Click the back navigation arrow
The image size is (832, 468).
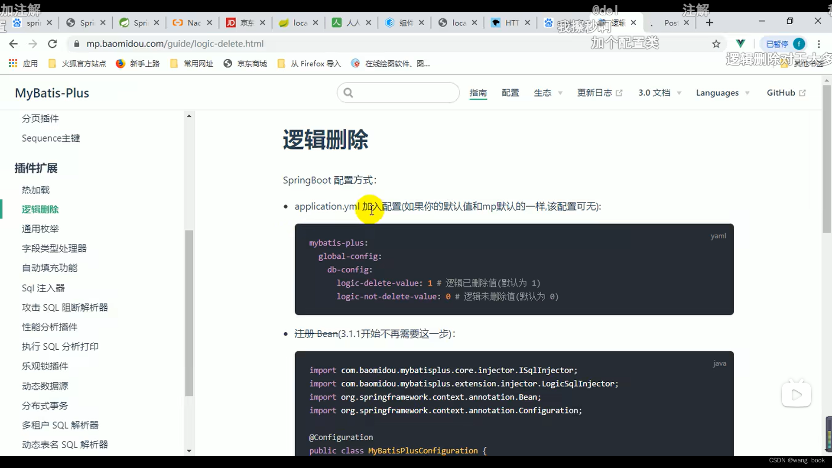click(13, 44)
